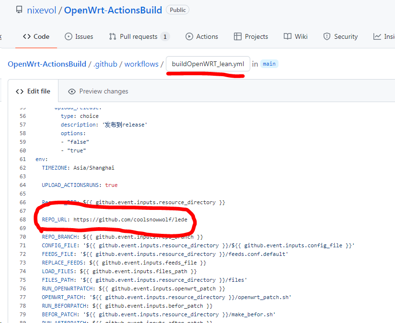Image resolution: width=395 pixels, height=323 pixels.
Task: Switch to the Code tab
Action: point(36,36)
